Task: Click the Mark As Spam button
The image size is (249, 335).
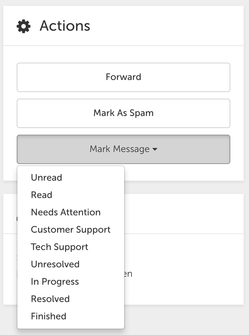Action: [x=123, y=113]
